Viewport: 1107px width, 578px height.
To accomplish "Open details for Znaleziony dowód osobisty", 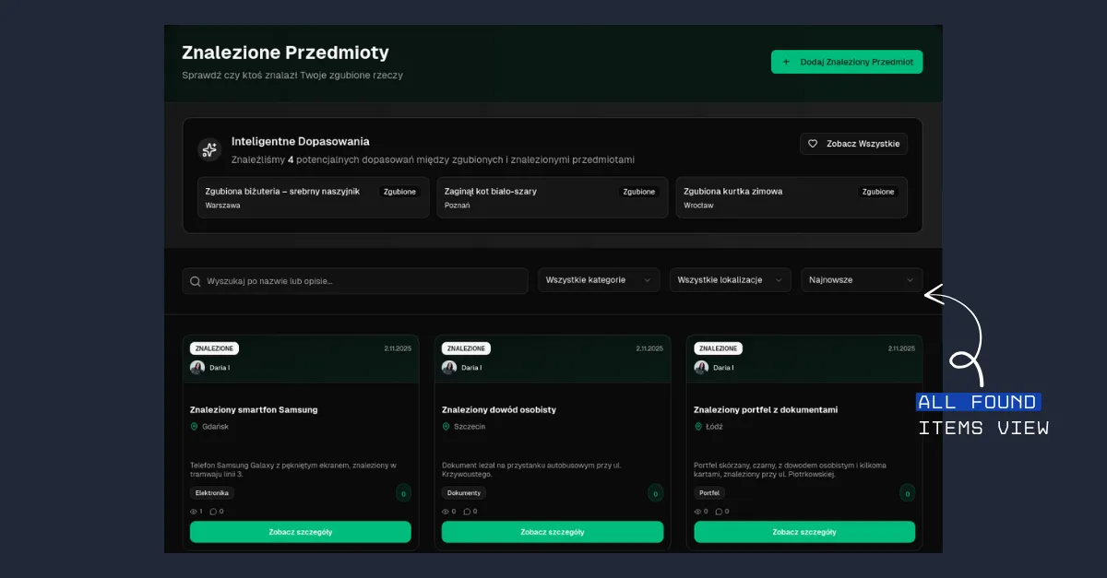I will tap(553, 532).
